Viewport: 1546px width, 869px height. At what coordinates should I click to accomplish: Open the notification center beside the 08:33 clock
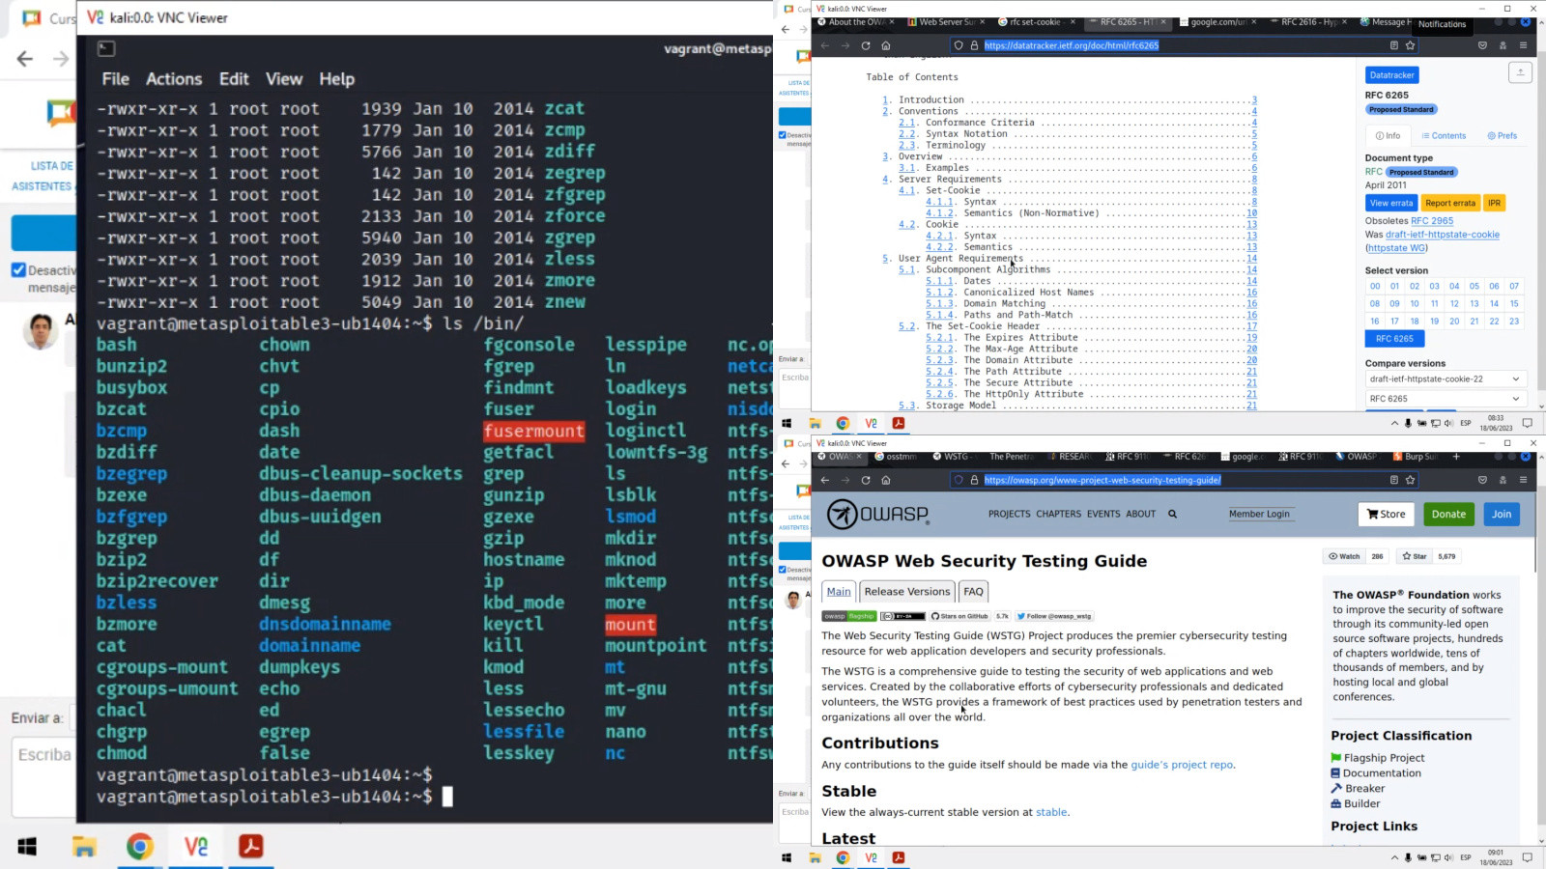[1528, 423]
